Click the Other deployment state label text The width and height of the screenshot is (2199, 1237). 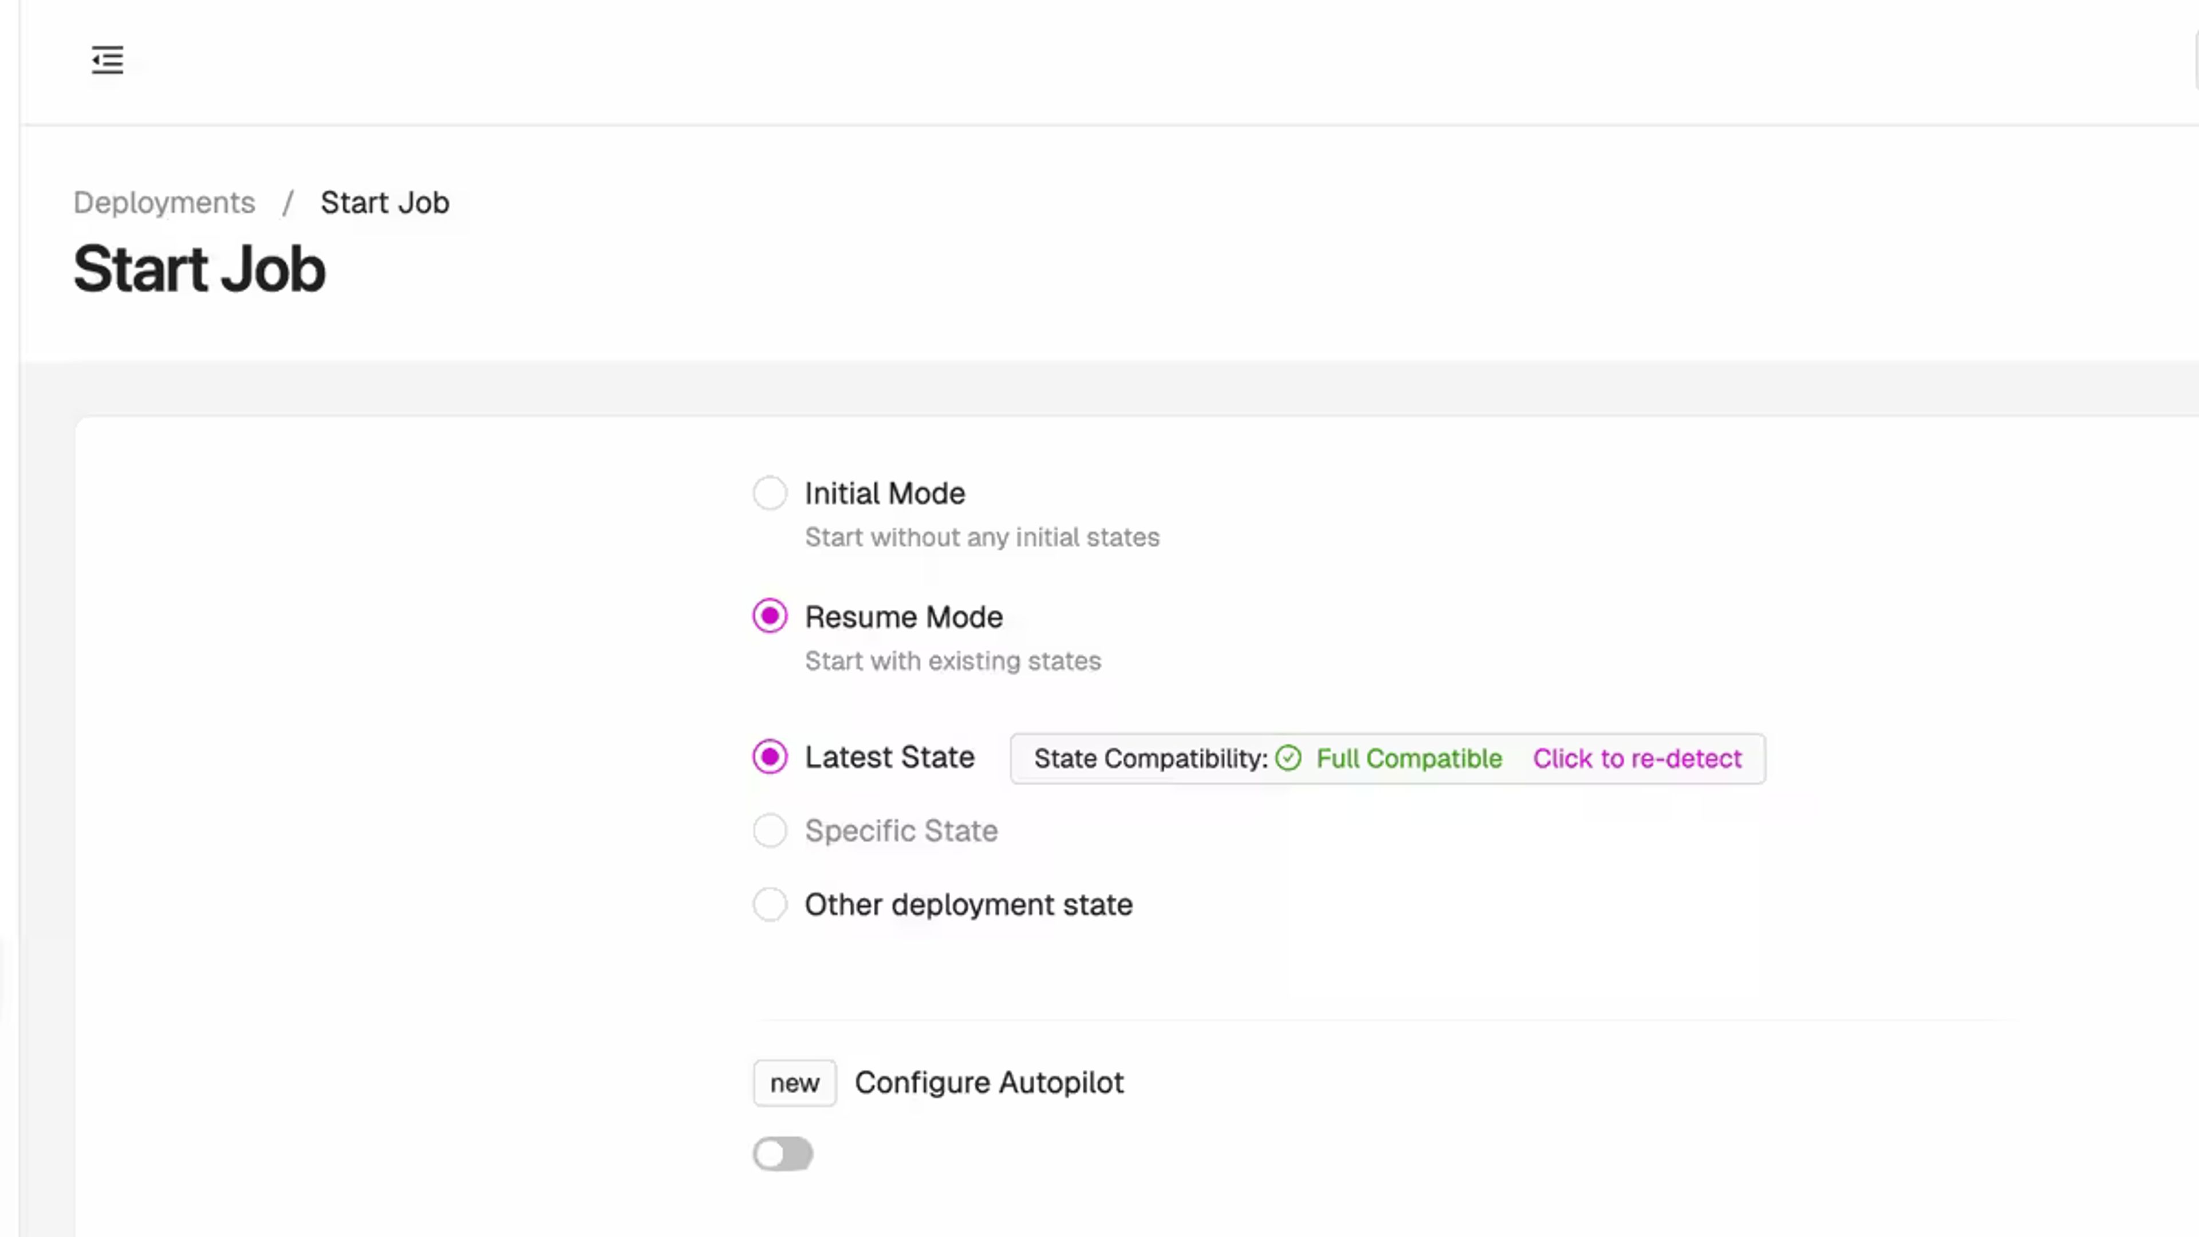tap(969, 905)
